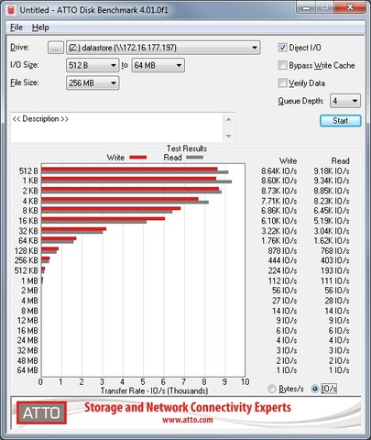Click the 12 MB row label
Viewport: 371px width, 440px height.
tap(27, 321)
